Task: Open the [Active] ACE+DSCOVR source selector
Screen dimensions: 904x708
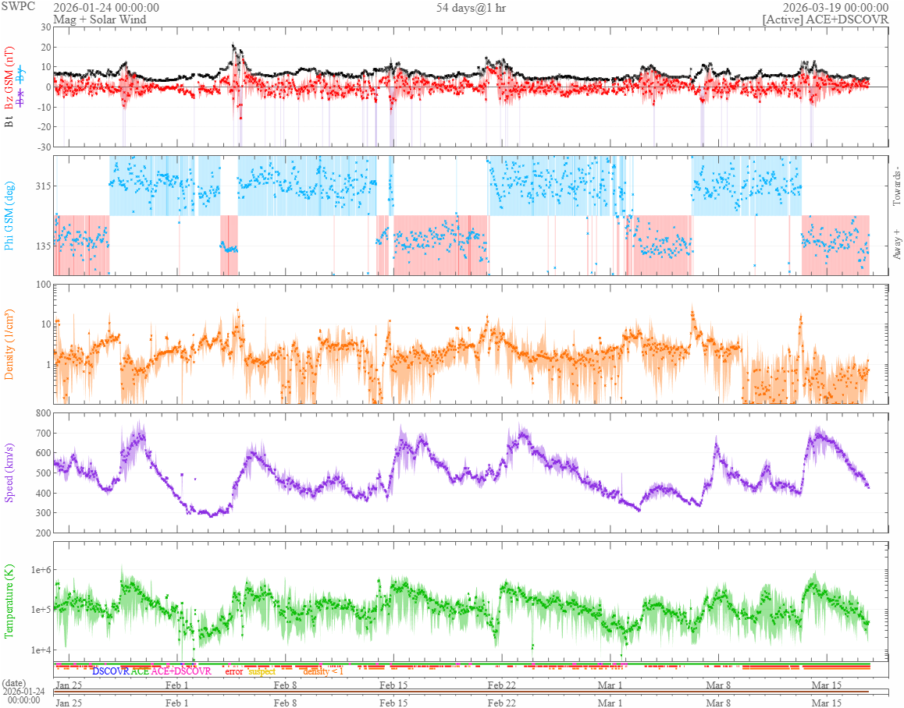Action: 825,19
